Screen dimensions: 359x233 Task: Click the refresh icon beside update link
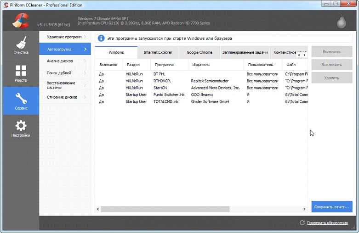[302, 222]
